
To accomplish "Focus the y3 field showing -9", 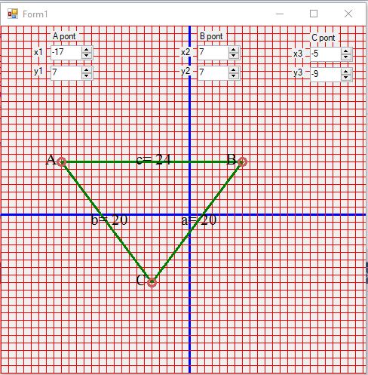I will (326, 75).
